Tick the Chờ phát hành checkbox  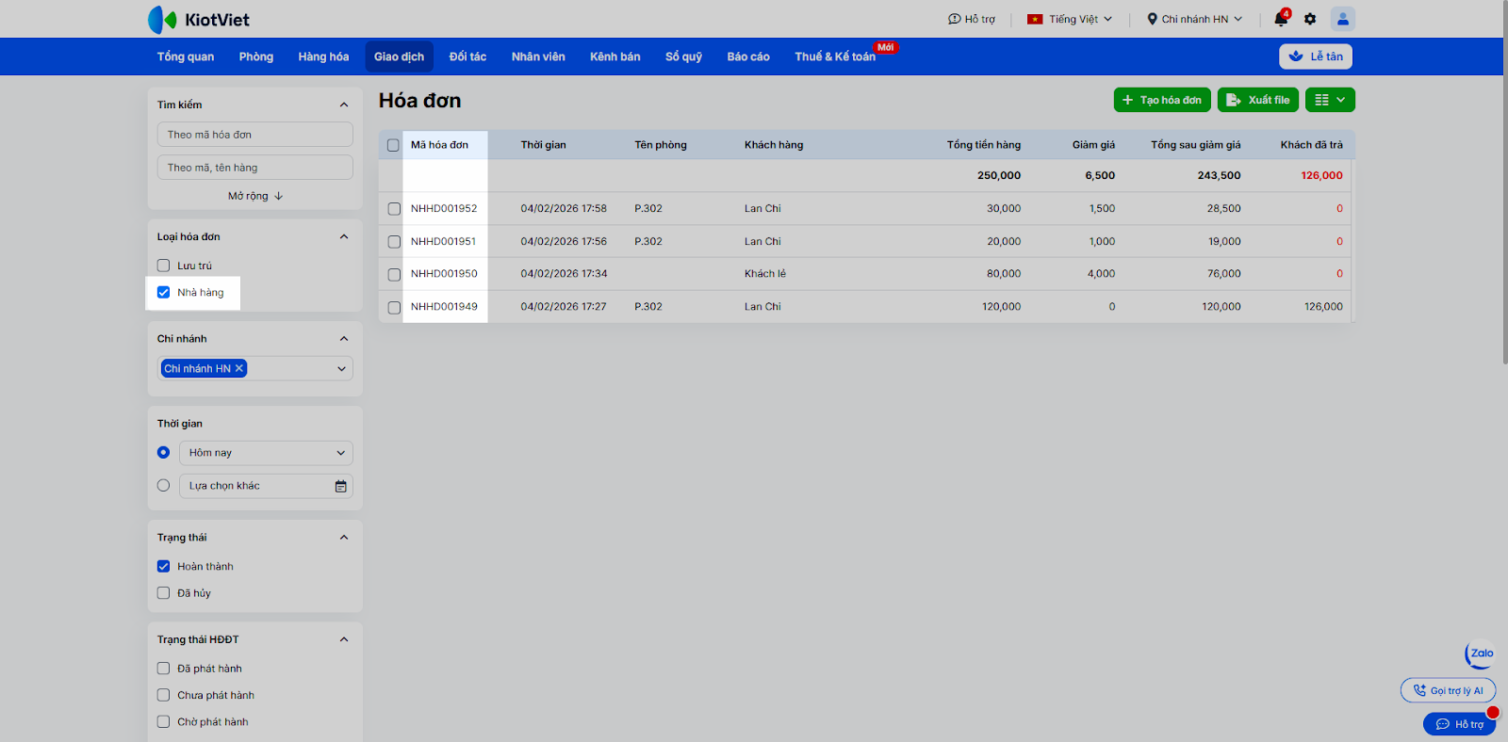(163, 722)
